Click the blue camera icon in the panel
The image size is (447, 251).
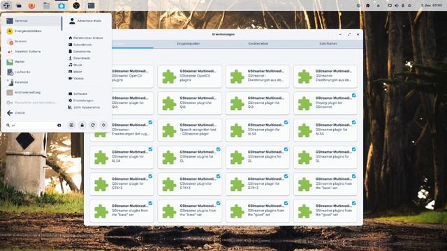tap(61, 6)
